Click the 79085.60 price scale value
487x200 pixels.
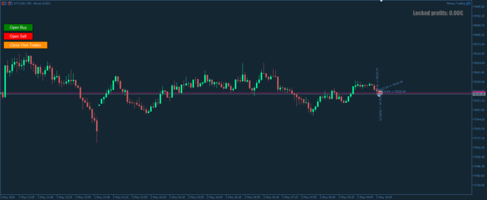[478, 7]
